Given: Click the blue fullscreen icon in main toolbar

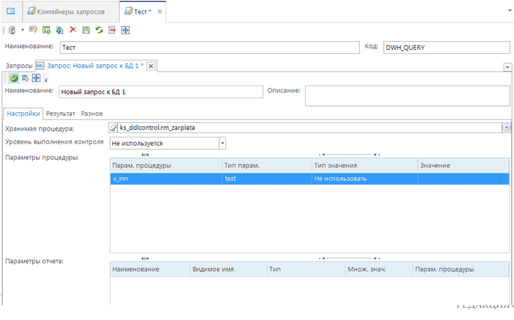Looking at the screenshot, I should coord(126,29).
